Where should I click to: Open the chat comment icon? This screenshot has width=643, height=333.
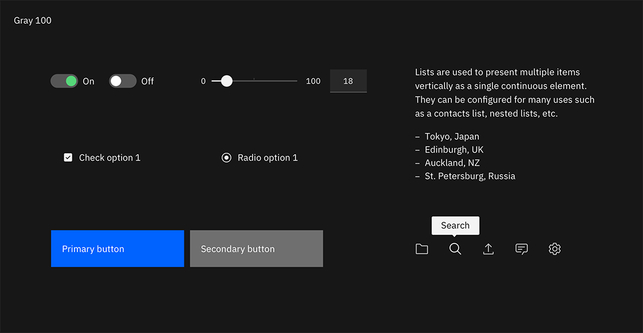[x=521, y=249]
